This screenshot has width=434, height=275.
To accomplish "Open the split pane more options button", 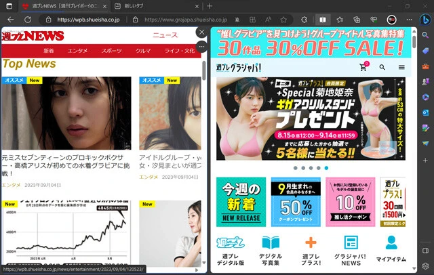I will pos(202,47).
